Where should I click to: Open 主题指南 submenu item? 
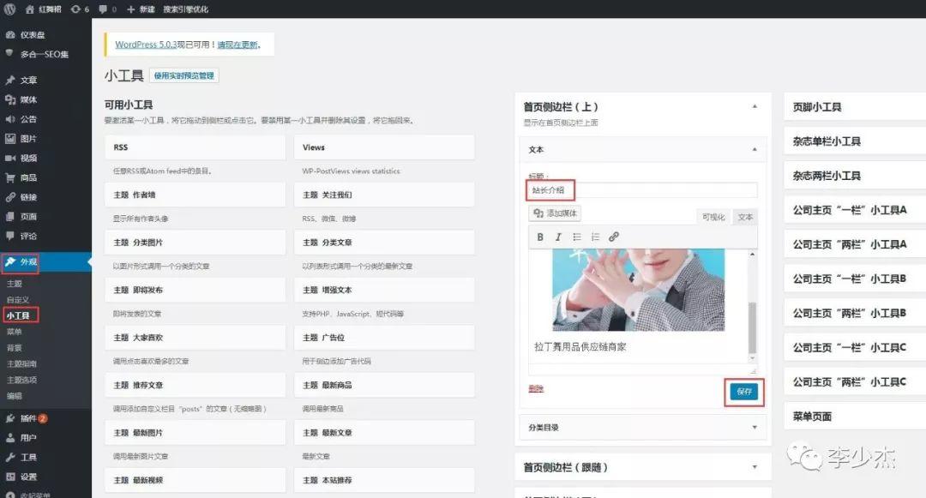coord(21,363)
